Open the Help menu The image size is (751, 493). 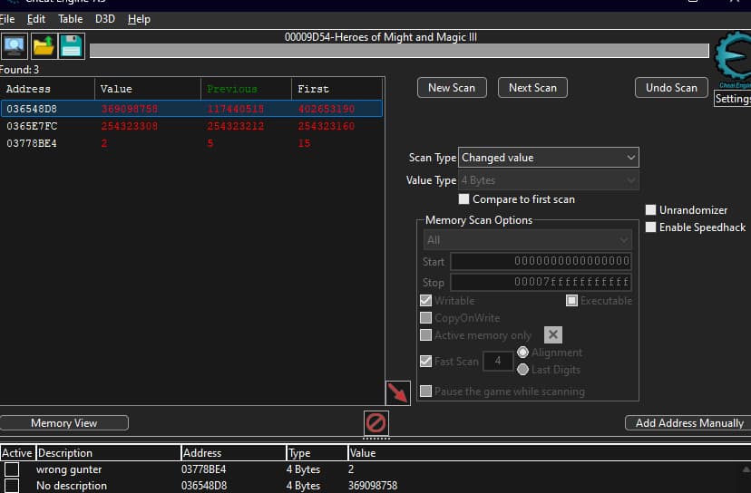tap(139, 19)
